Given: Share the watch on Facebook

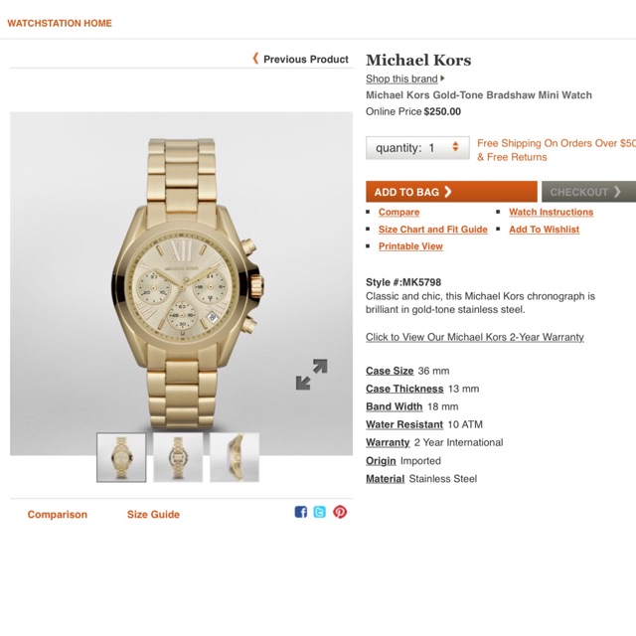Looking at the screenshot, I should [x=300, y=512].
